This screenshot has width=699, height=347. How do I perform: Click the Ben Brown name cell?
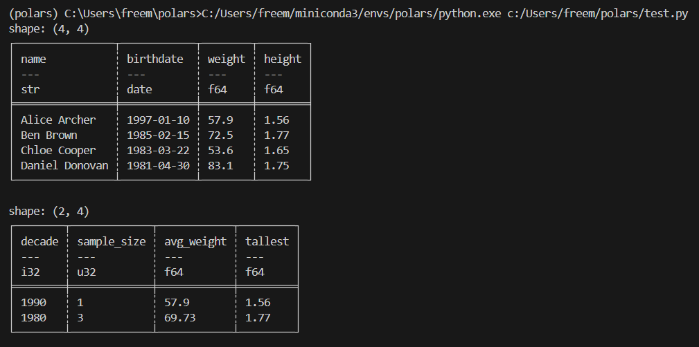[x=49, y=135]
